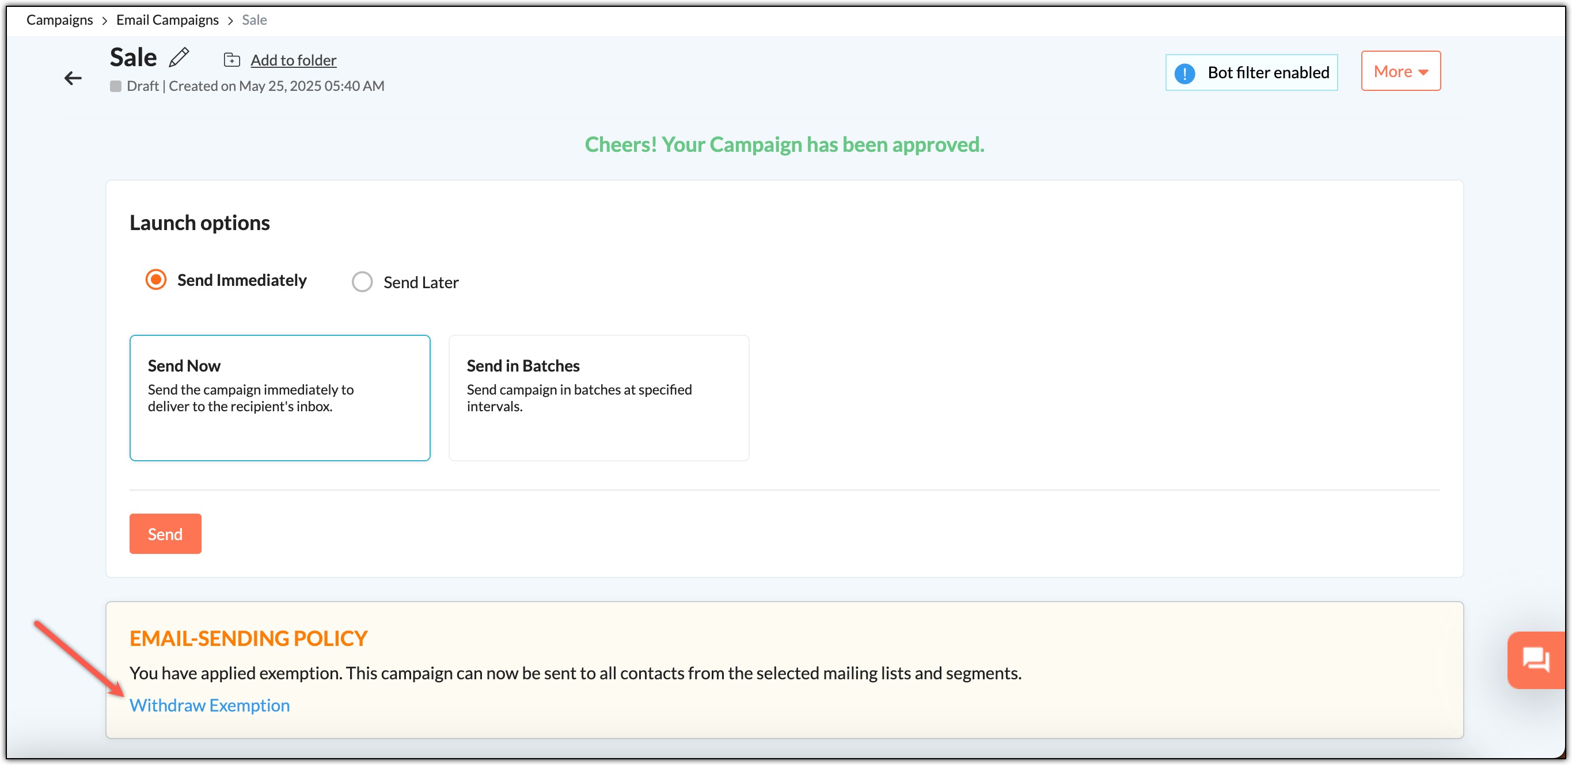
Task: Select the Send Later radio option
Action: tap(362, 282)
